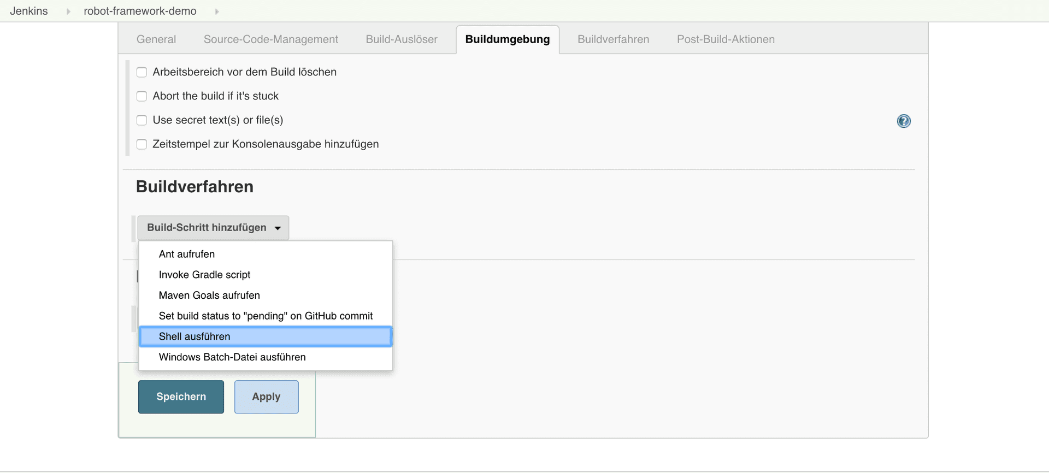Pick Invoke Gradle script option
The width and height of the screenshot is (1049, 473).
[x=204, y=275]
